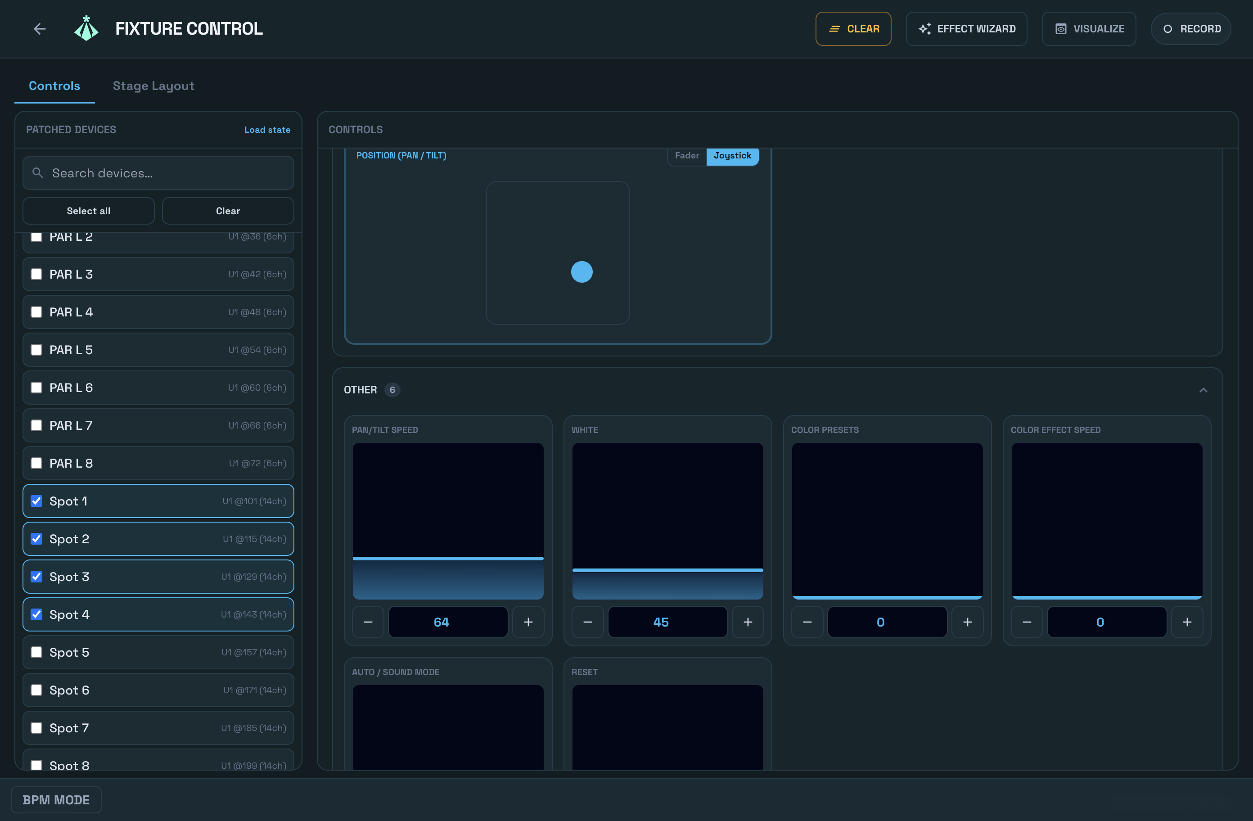
Task: Decrease Color Presets with minus
Action: point(807,622)
